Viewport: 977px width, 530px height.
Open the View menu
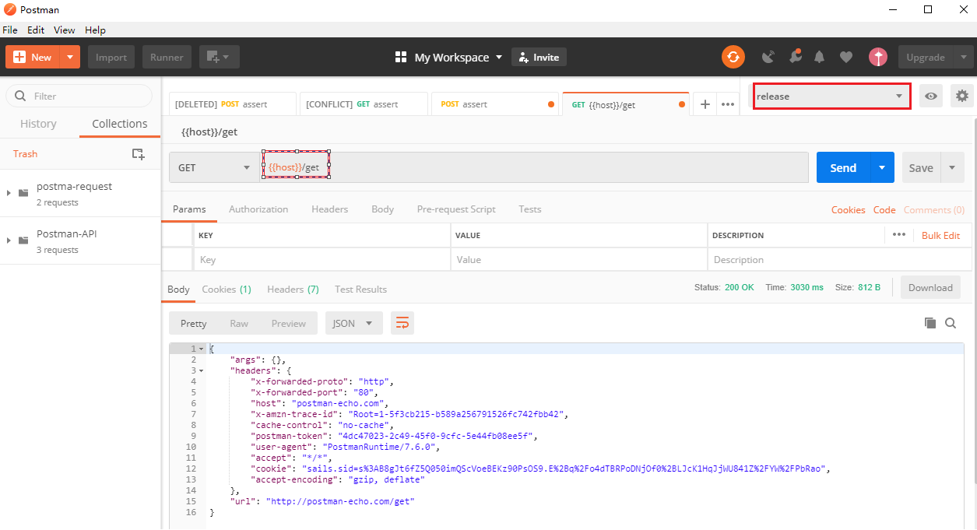pos(65,30)
